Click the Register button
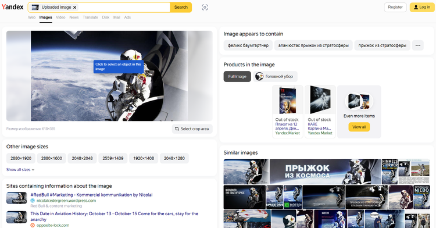436x228 pixels. [x=395, y=7]
